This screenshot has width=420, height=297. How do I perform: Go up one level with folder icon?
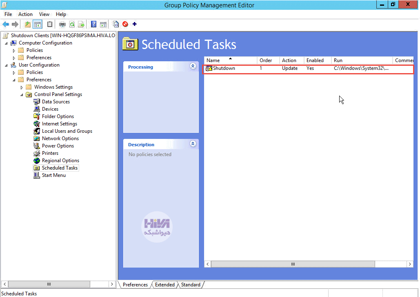click(28, 25)
